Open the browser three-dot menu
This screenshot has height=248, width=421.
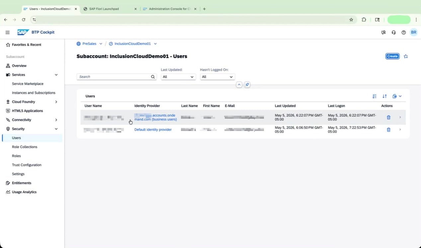click(416, 20)
